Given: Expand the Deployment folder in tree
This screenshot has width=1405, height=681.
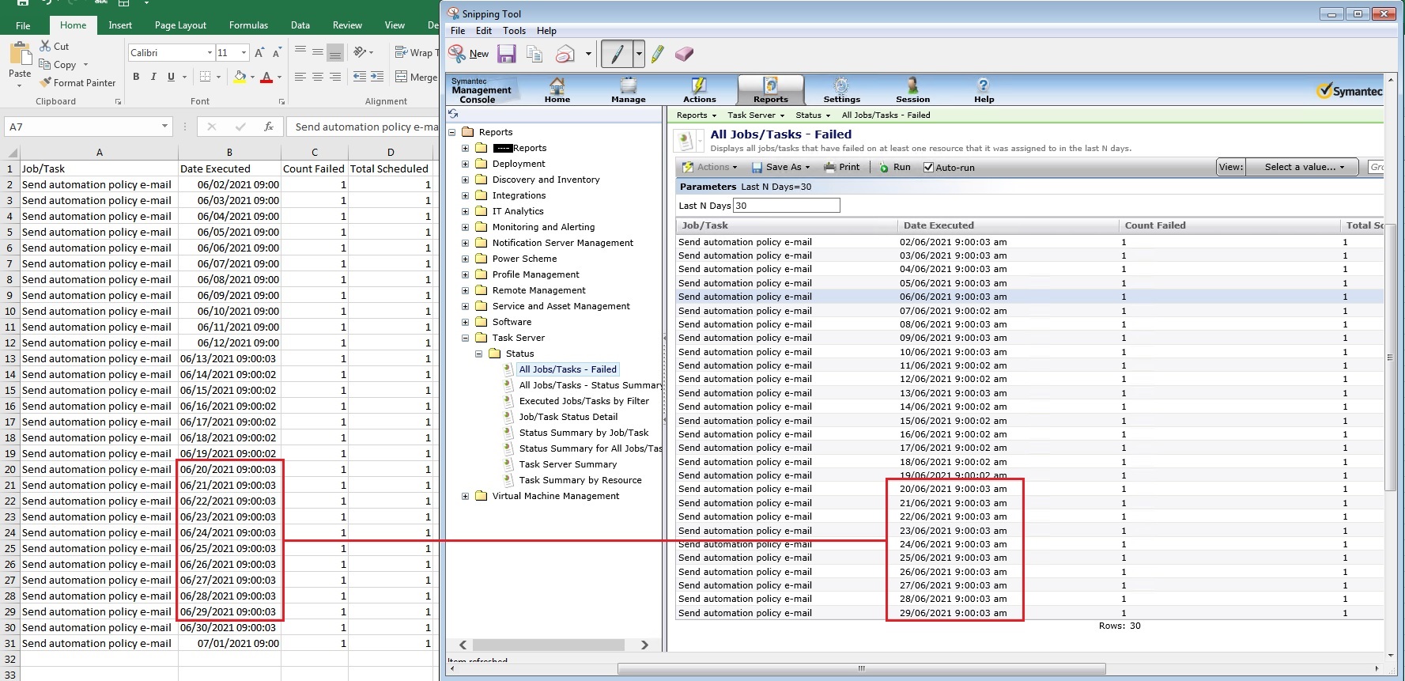Looking at the screenshot, I should 465,164.
